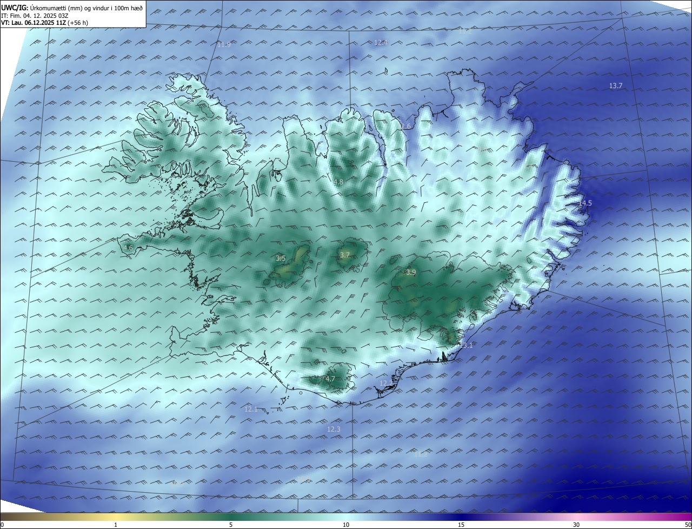Click the colorbar tick label 50
This screenshot has width=692, height=529.
point(688,525)
